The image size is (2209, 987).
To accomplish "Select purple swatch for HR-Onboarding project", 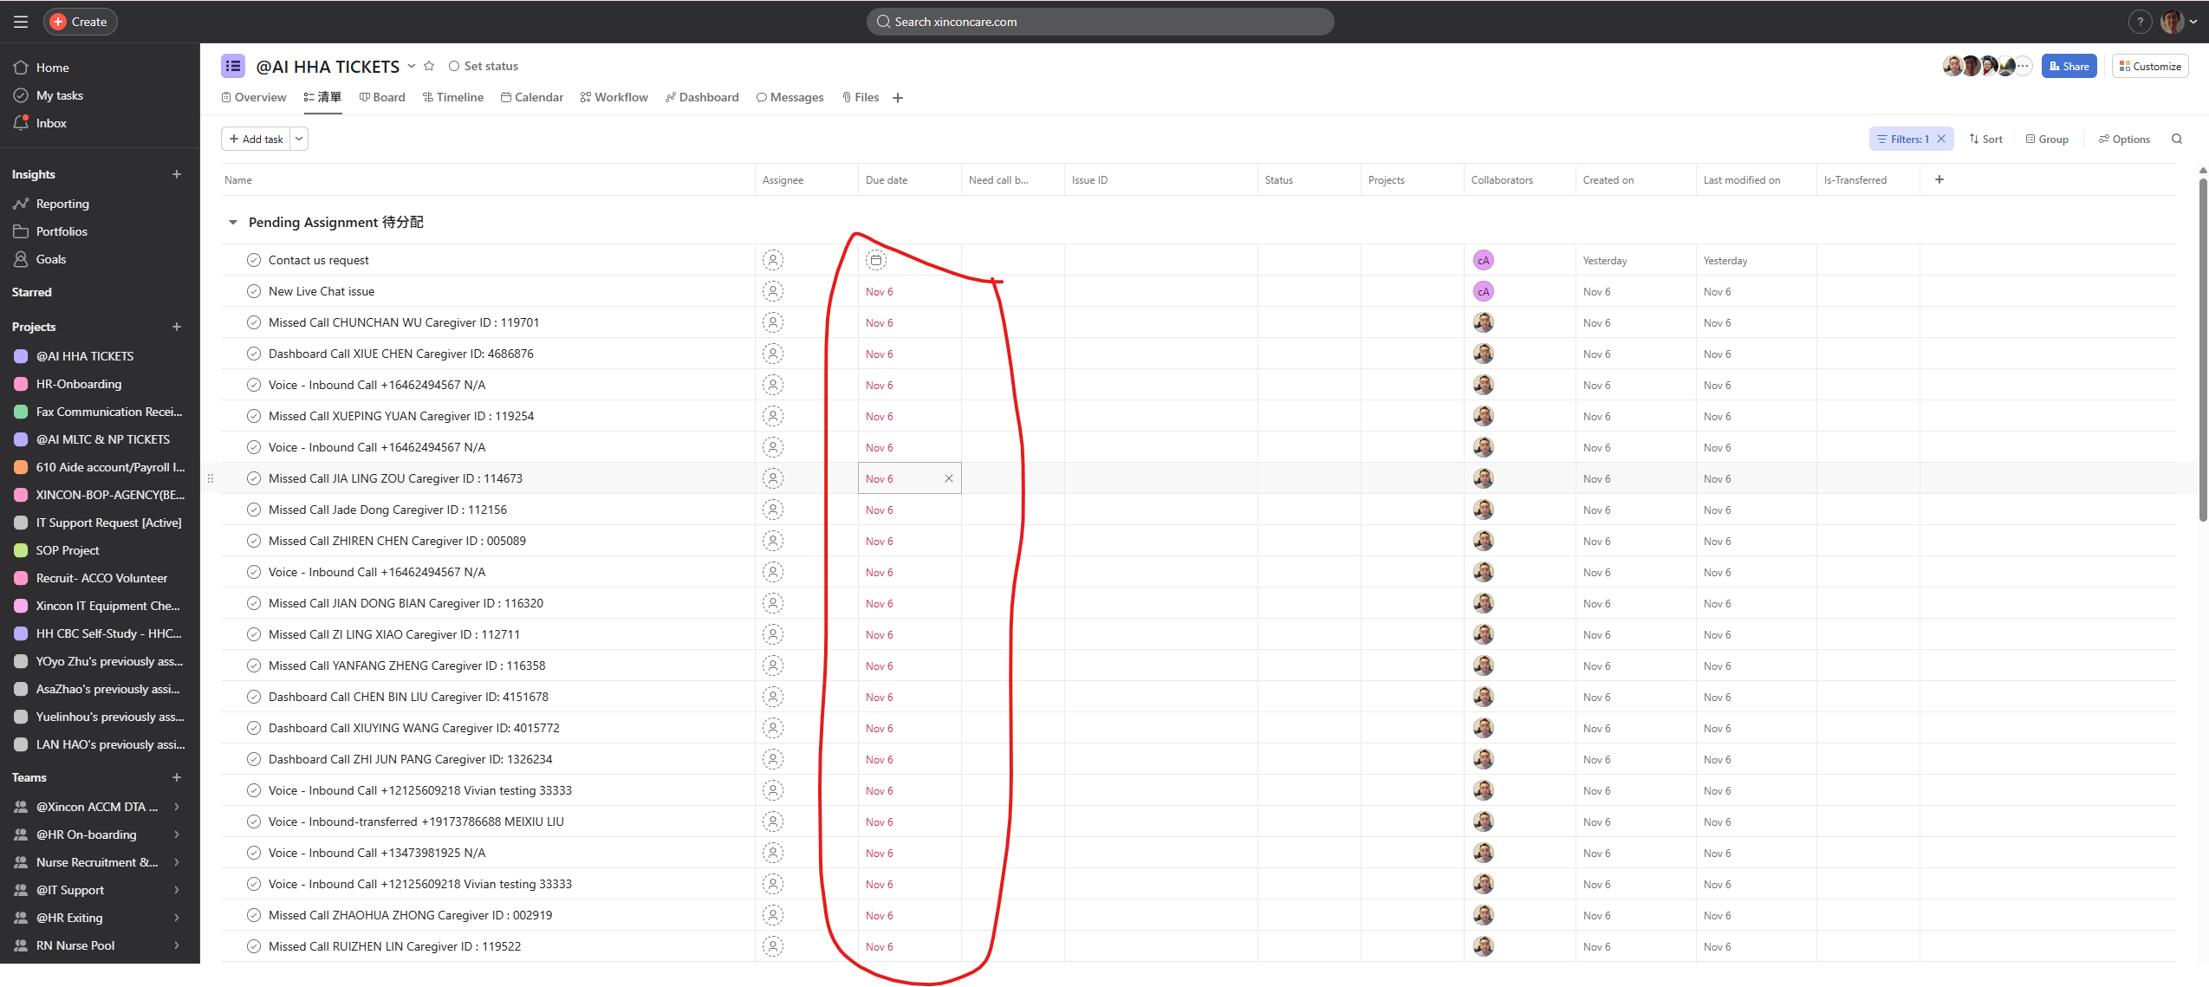I will tap(22, 384).
